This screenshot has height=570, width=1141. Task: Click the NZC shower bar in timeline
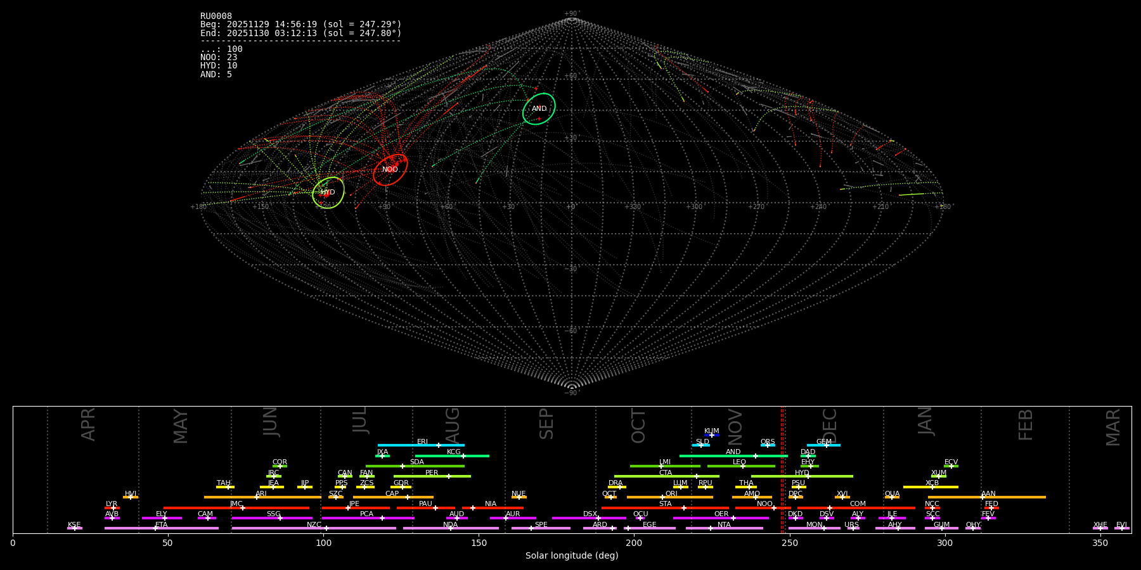(314, 528)
